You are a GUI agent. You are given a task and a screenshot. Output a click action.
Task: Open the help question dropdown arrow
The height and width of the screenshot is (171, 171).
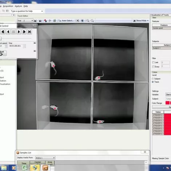pyautogui.click(x=42, y=11)
